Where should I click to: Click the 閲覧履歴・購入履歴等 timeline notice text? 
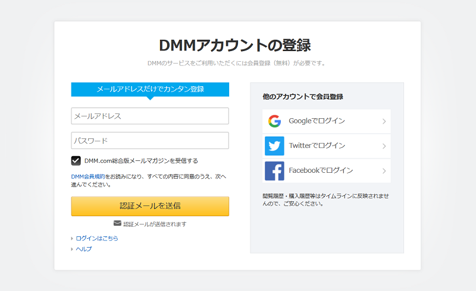(325, 200)
